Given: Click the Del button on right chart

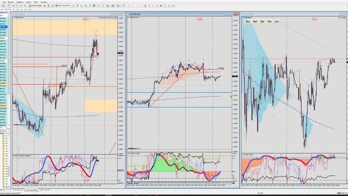Looking at the screenshot, I should point(262,22).
